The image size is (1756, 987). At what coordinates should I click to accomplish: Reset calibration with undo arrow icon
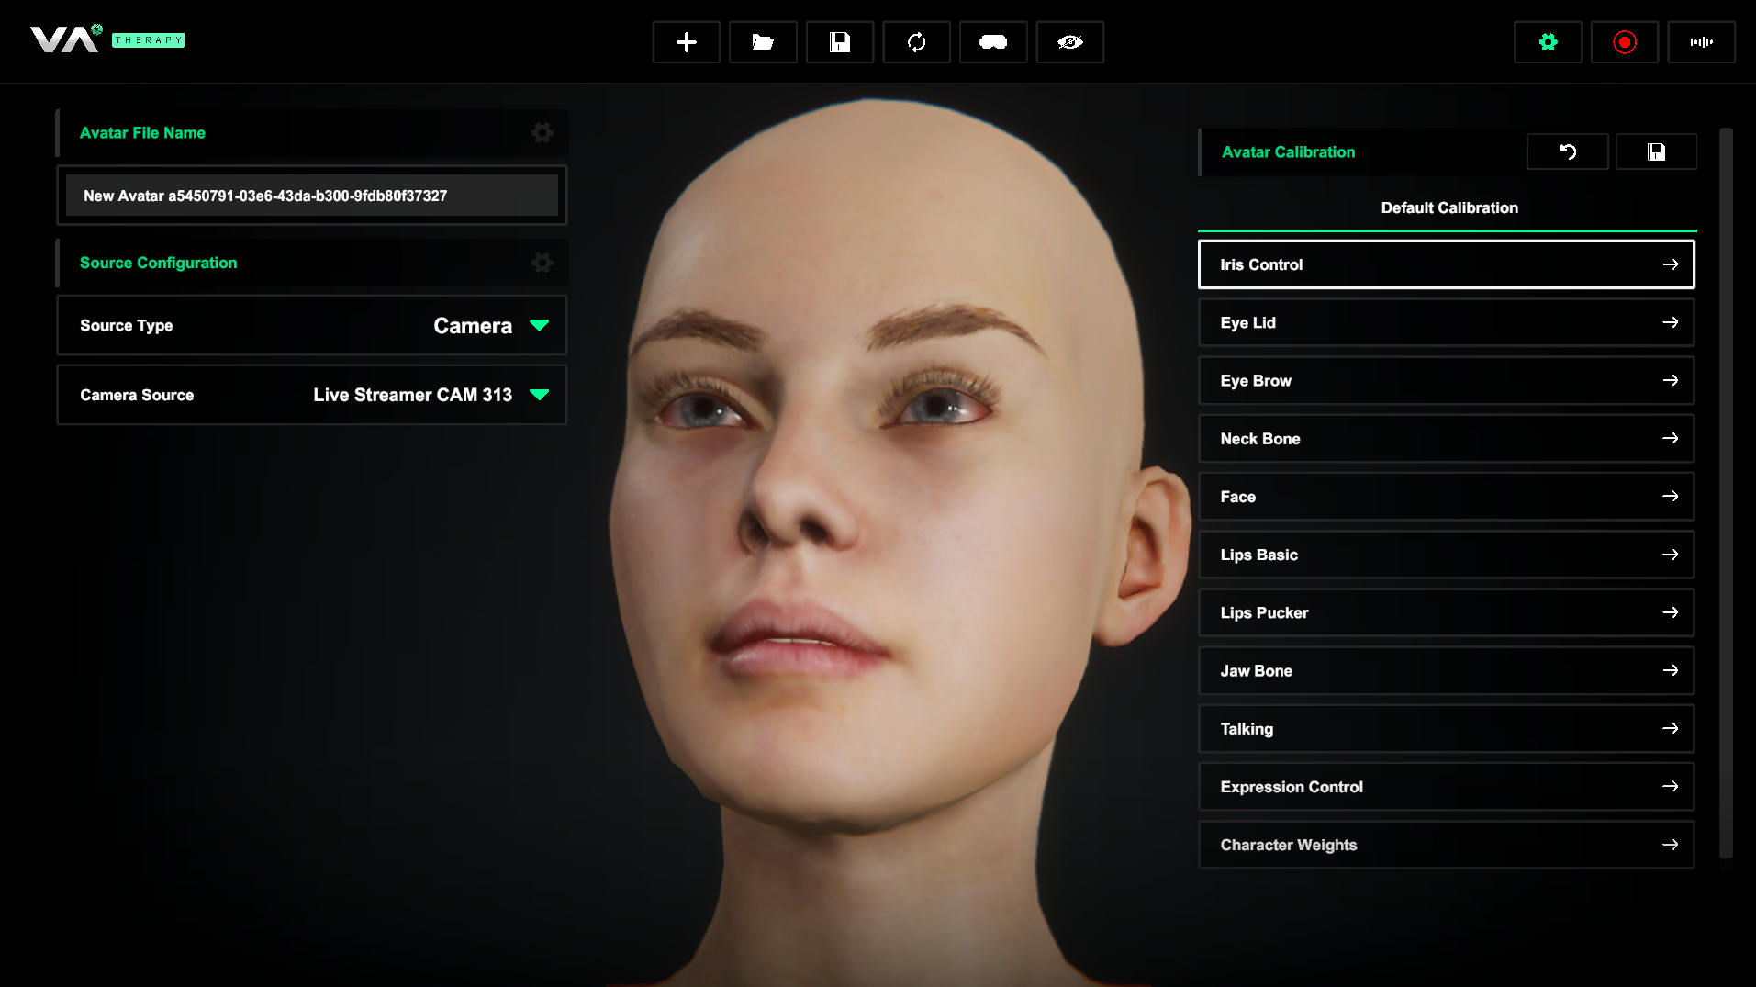click(1567, 152)
